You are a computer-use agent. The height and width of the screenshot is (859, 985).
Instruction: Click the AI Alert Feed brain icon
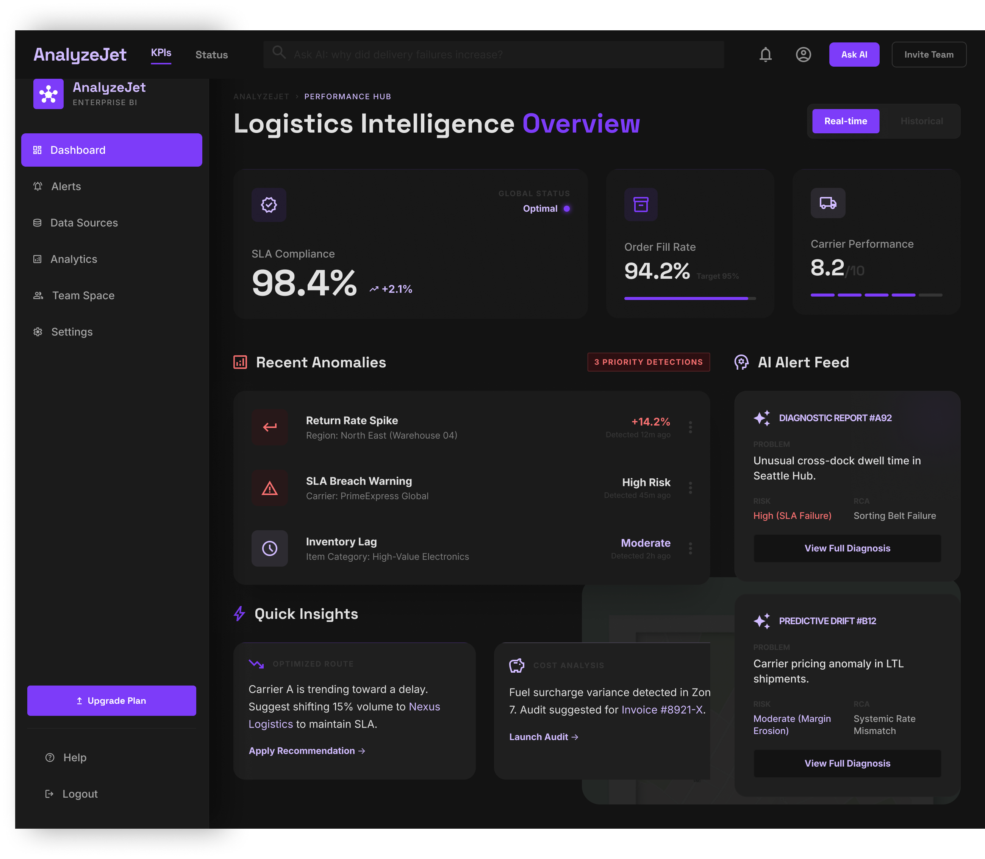tap(741, 362)
